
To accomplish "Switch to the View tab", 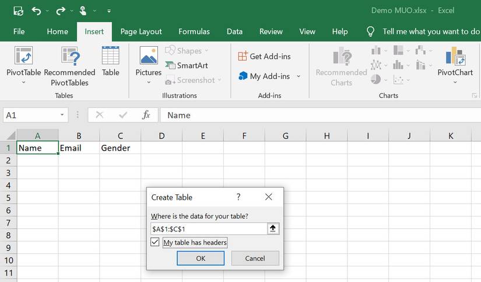I will [307, 32].
